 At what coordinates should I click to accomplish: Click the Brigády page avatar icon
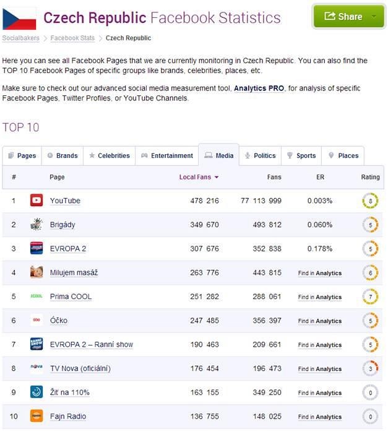37,224
